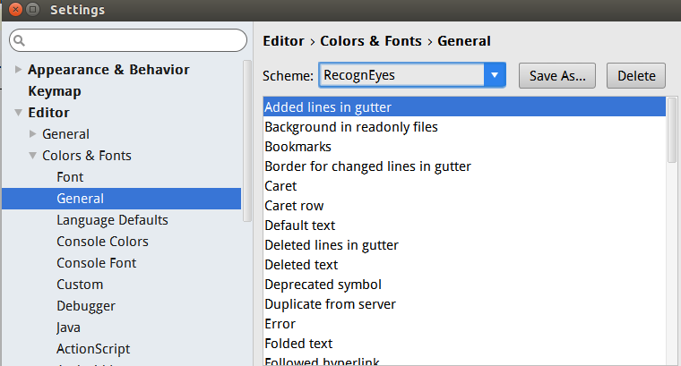The width and height of the screenshot is (681, 366).
Task: Choose Deprecated symbol list entry
Action: click(323, 285)
